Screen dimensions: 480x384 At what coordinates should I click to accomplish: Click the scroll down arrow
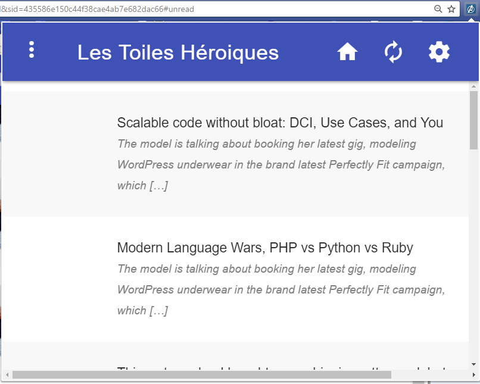pos(473,364)
